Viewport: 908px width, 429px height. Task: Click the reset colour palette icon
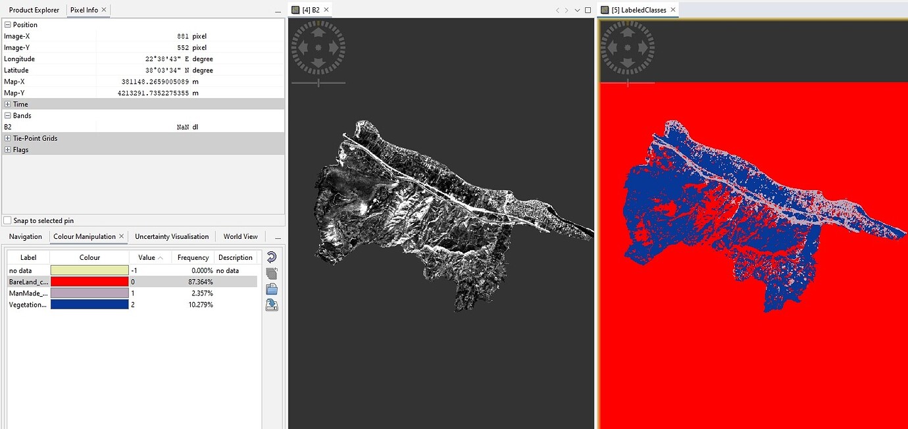tap(271, 257)
